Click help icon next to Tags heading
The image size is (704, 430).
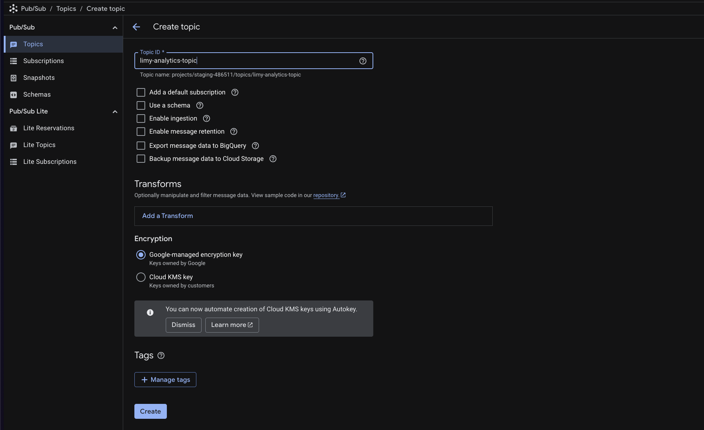pyautogui.click(x=161, y=355)
